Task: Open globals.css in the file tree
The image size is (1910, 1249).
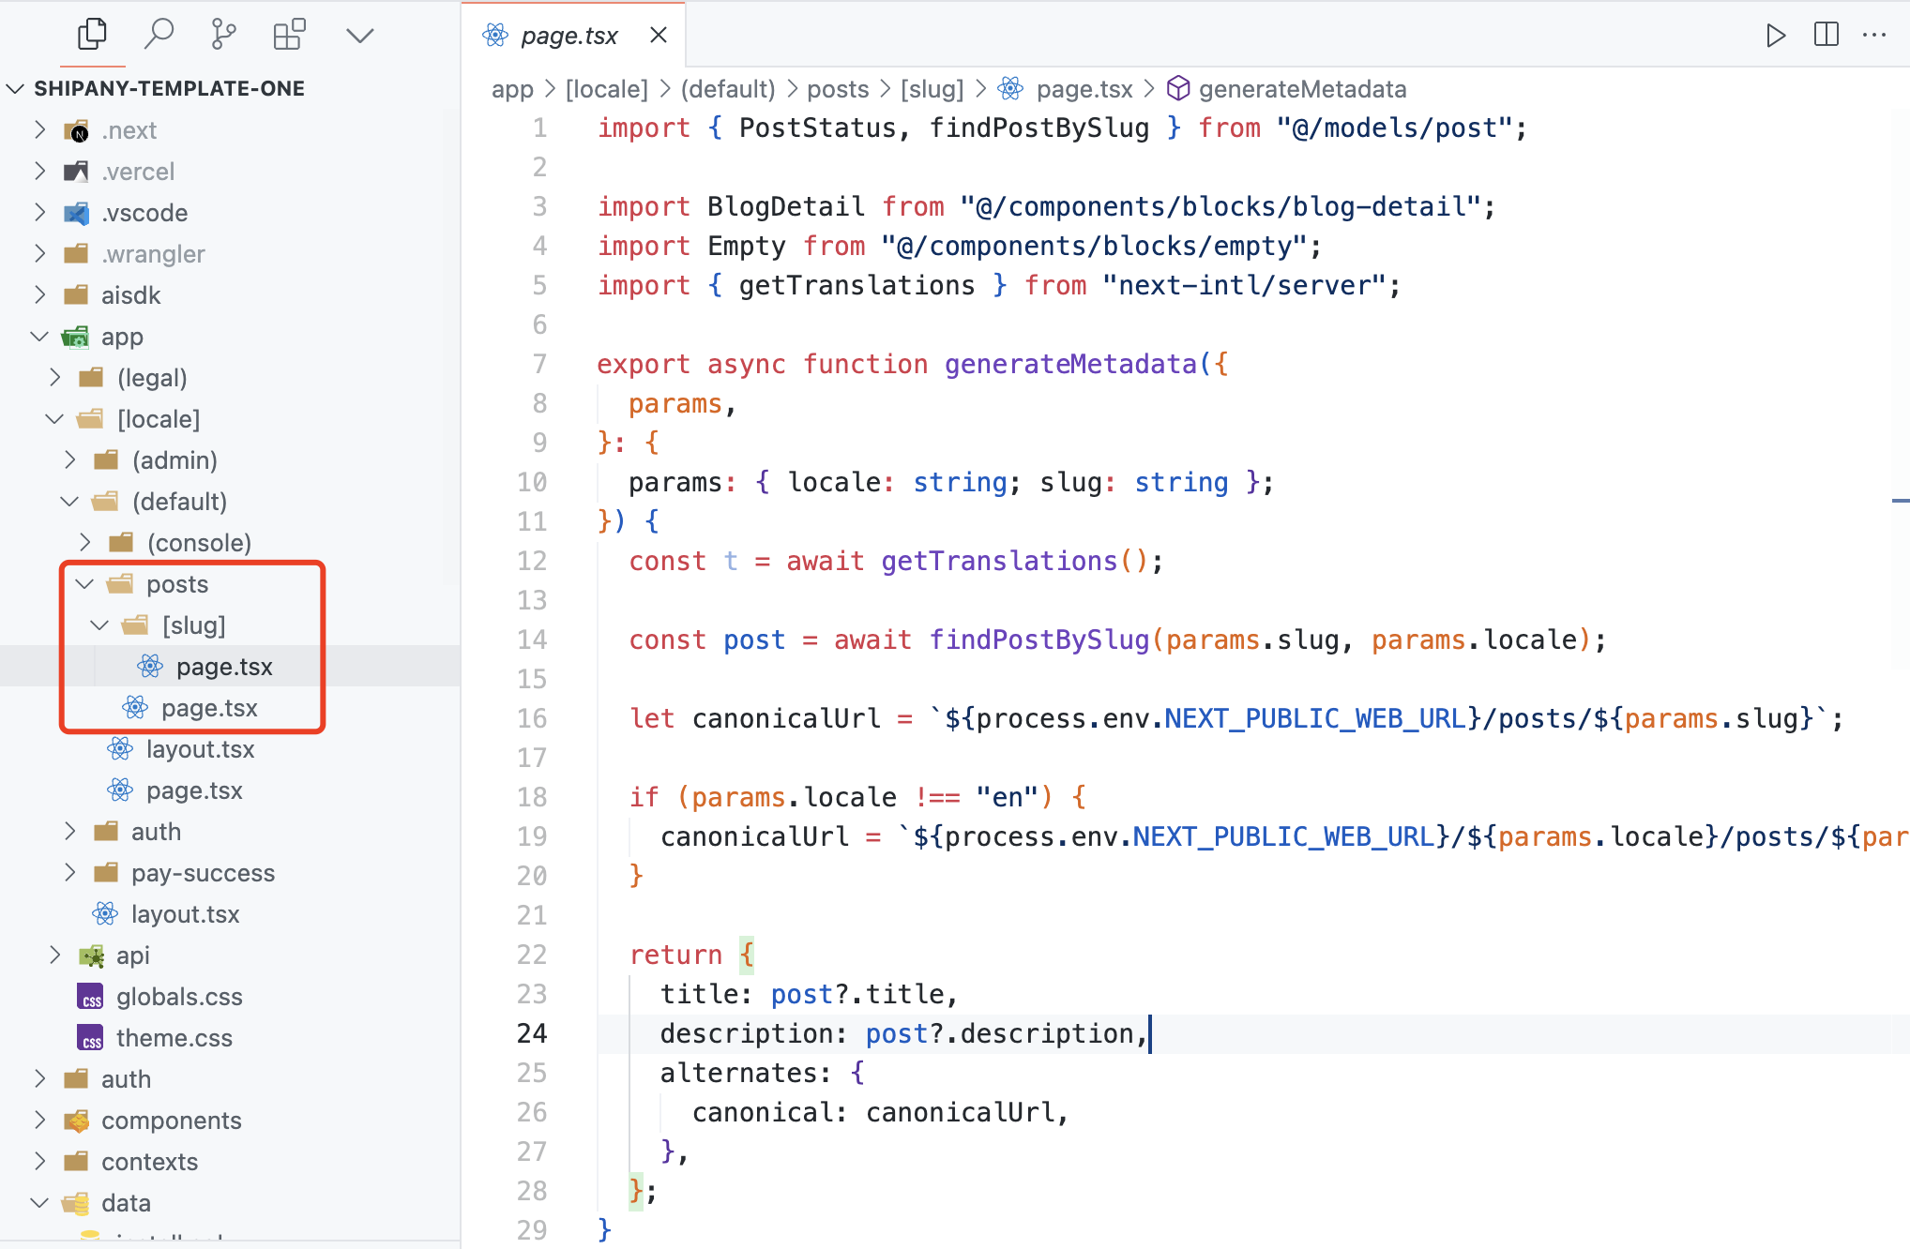Action: (179, 997)
